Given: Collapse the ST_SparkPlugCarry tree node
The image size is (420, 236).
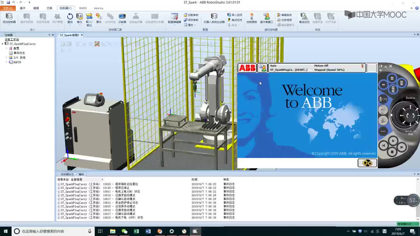Looking at the screenshot, I should [2, 44].
